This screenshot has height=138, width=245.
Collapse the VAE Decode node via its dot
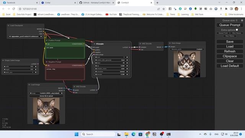point(140,44)
